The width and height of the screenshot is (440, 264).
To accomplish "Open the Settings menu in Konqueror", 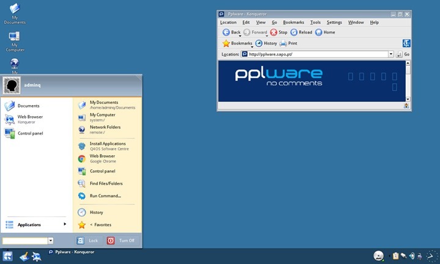I will click(334, 23).
